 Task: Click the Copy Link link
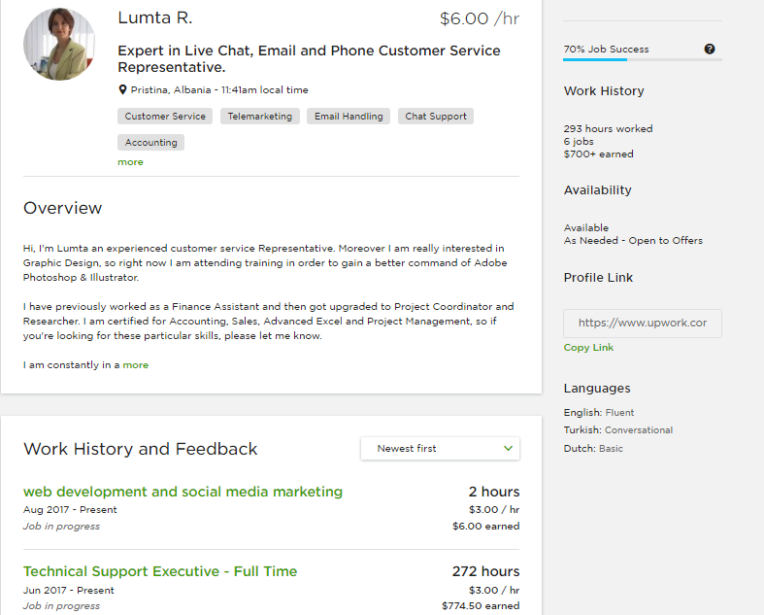pyautogui.click(x=588, y=347)
